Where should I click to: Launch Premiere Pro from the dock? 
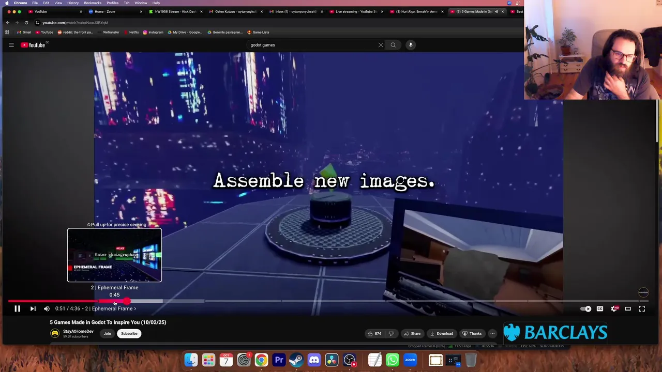tap(279, 360)
